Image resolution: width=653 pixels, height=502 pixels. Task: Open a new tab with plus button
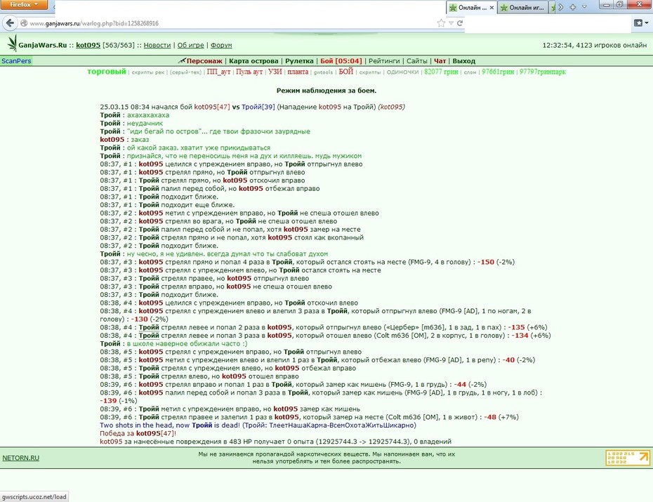point(573,7)
